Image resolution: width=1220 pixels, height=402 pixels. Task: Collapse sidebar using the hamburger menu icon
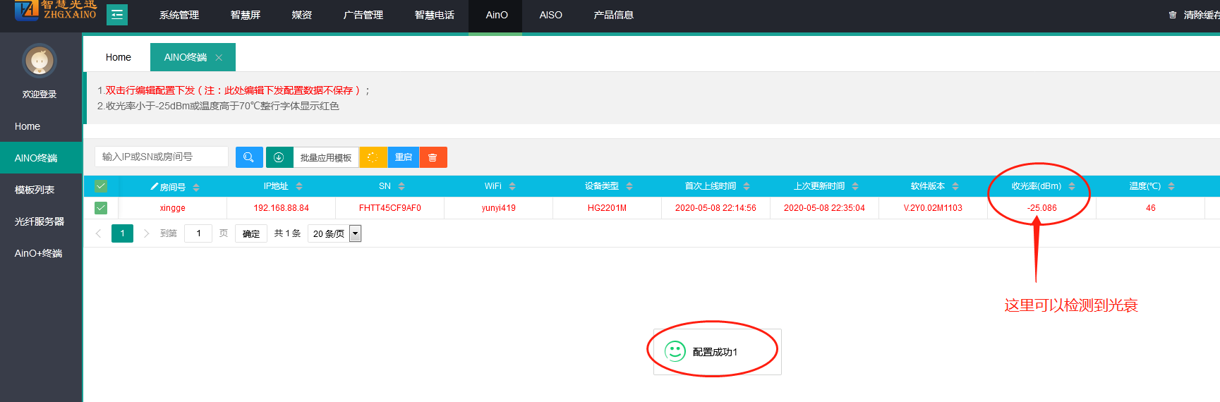(117, 15)
